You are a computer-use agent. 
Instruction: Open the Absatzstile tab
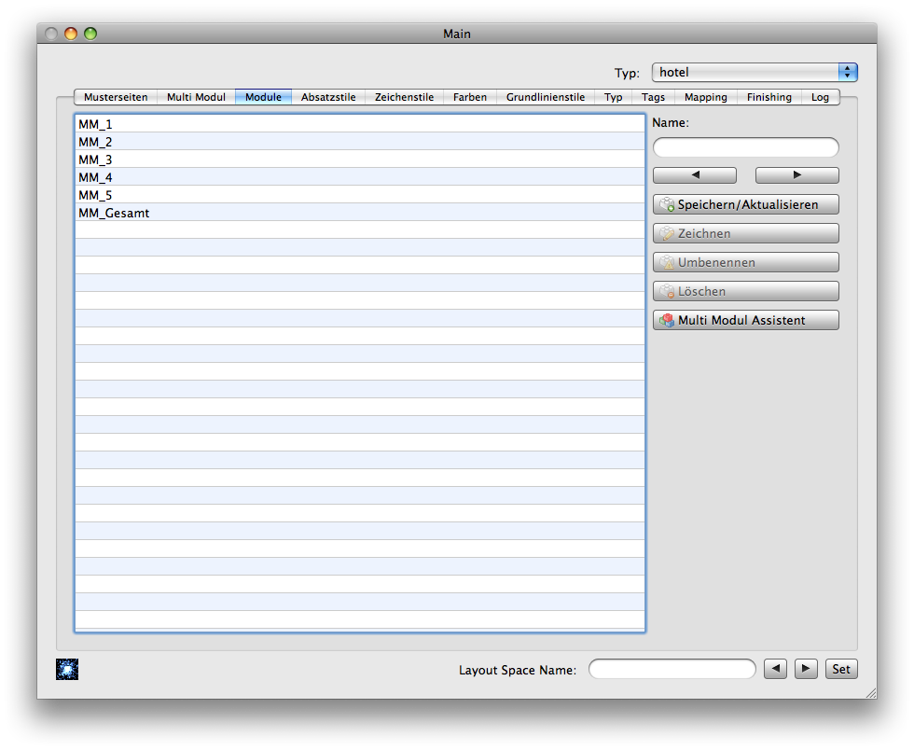point(328,97)
